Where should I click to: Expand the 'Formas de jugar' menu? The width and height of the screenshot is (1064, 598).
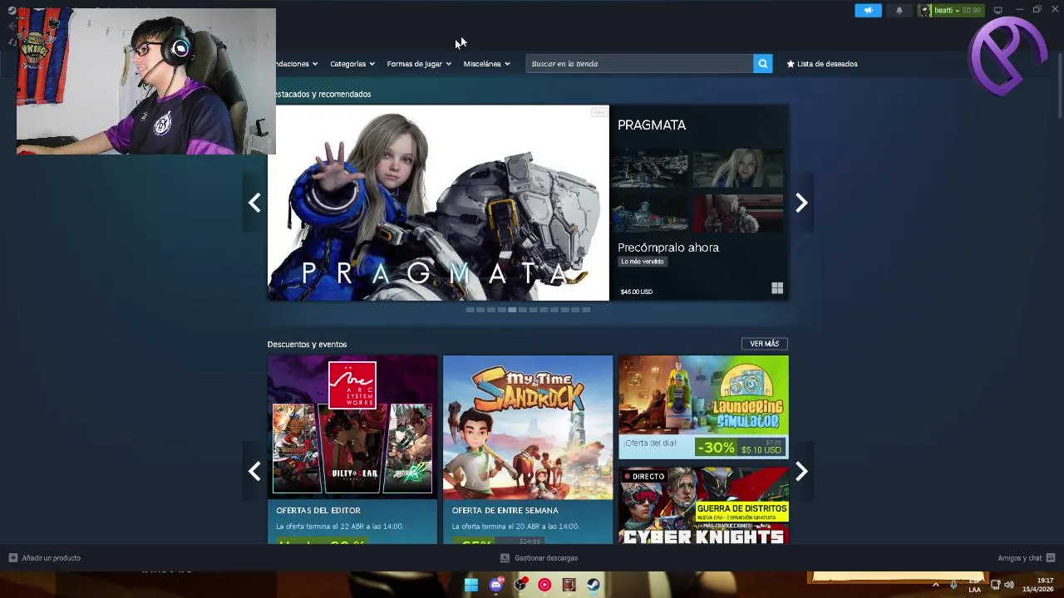(x=419, y=64)
